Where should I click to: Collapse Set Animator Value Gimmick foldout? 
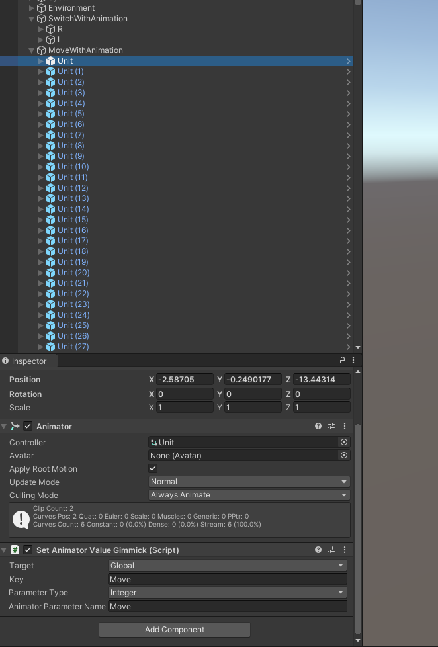4,550
